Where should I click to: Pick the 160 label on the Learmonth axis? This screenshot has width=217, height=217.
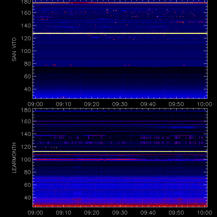26,121
